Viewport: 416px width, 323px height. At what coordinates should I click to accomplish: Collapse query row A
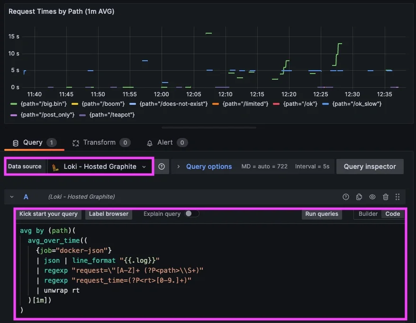point(12,197)
